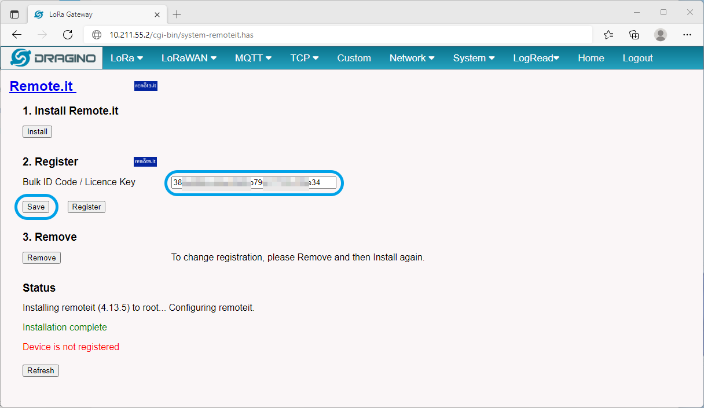Open the browser favorites star icon
This screenshot has height=408, width=704.
coord(608,35)
